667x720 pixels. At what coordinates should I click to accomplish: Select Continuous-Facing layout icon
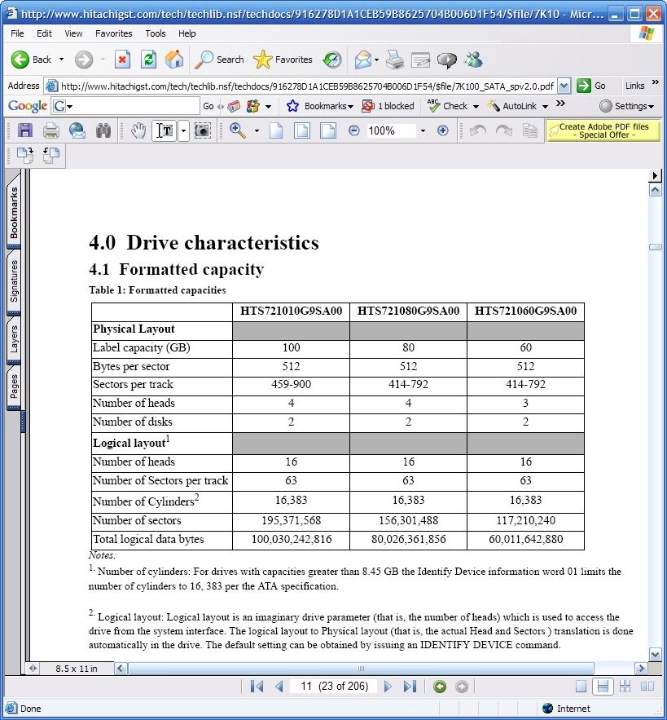tap(625, 687)
